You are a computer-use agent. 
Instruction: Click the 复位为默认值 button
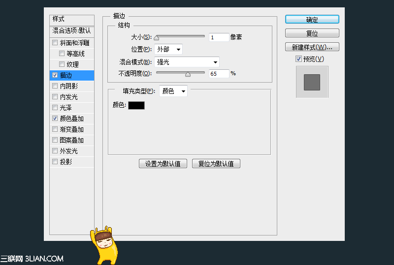click(216, 164)
